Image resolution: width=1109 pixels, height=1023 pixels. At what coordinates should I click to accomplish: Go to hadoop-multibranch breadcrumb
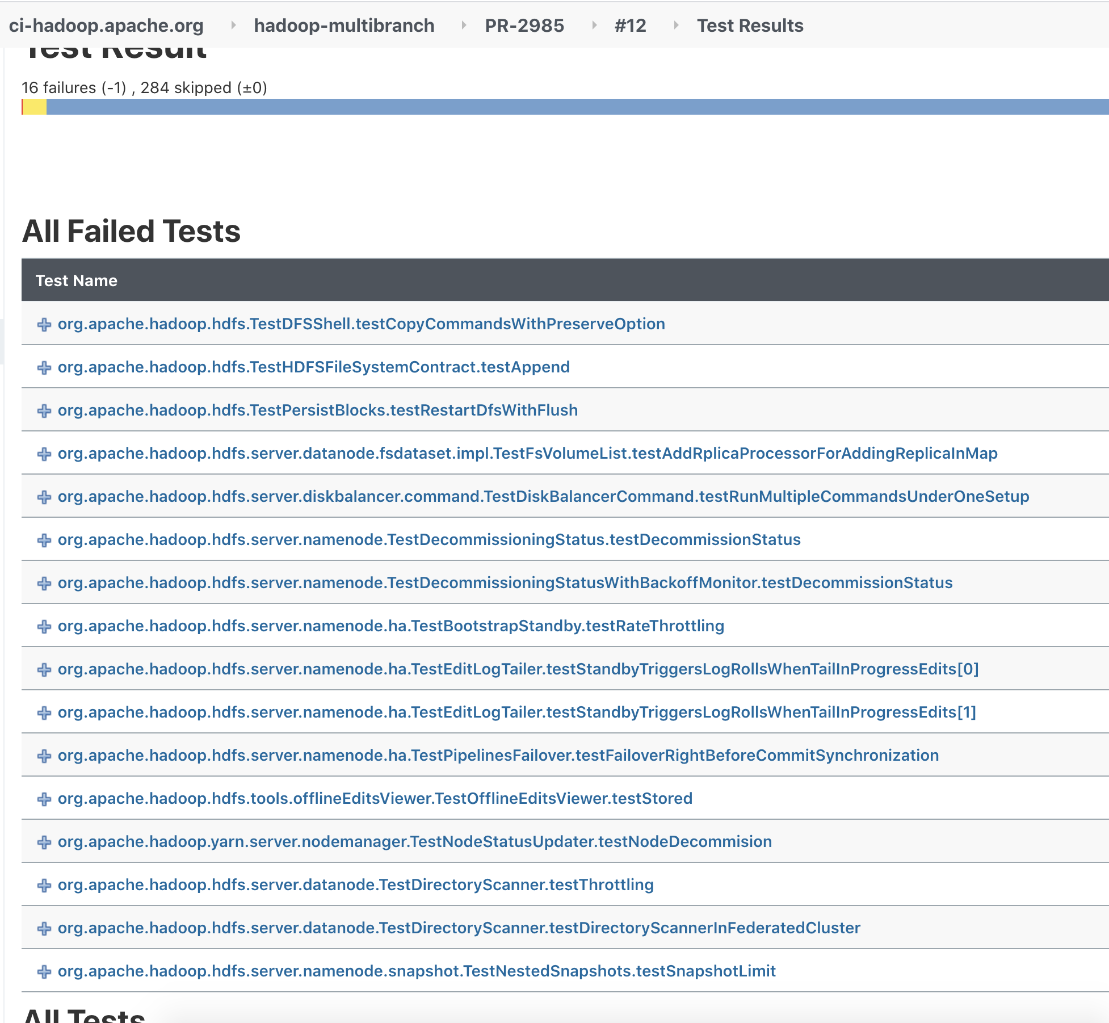click(344, 26)
